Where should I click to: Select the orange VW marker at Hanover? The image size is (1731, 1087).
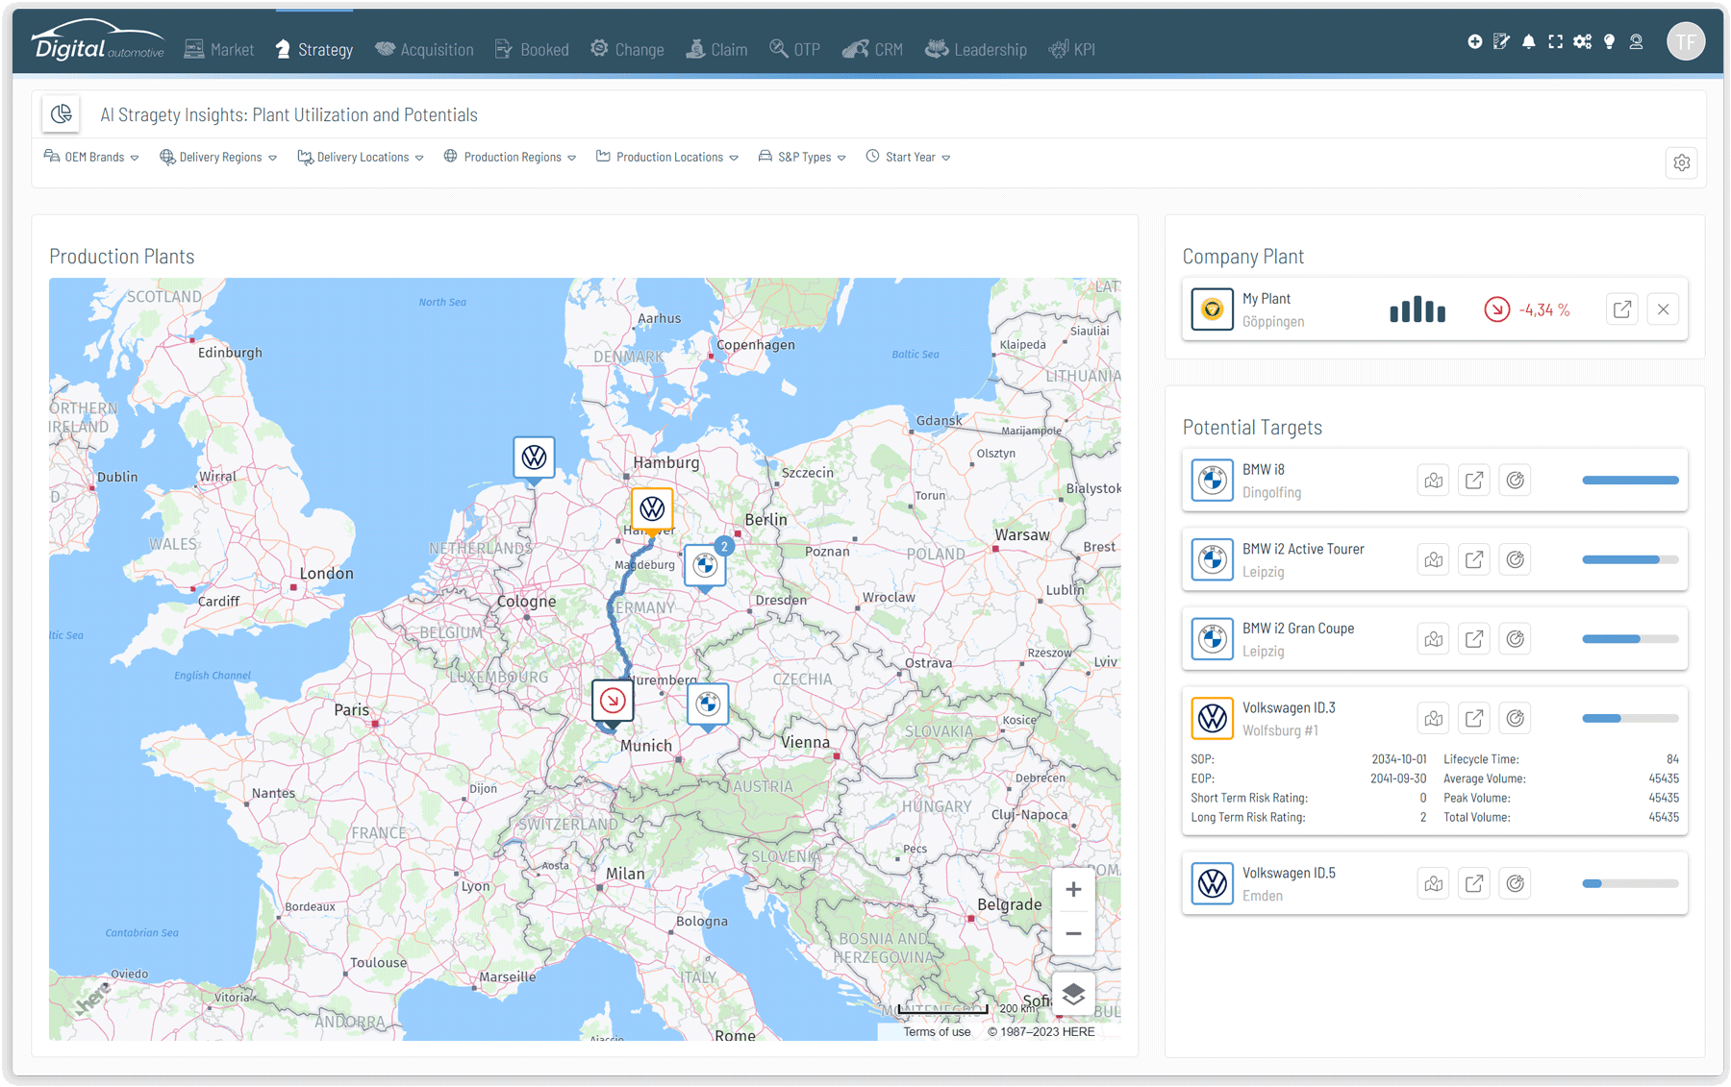pos(652,509)
